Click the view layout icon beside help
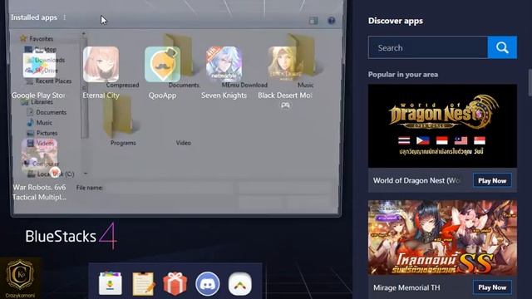The image size is (532, 299). tap(313, 21)
